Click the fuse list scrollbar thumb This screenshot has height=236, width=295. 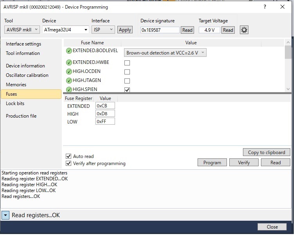288,52
